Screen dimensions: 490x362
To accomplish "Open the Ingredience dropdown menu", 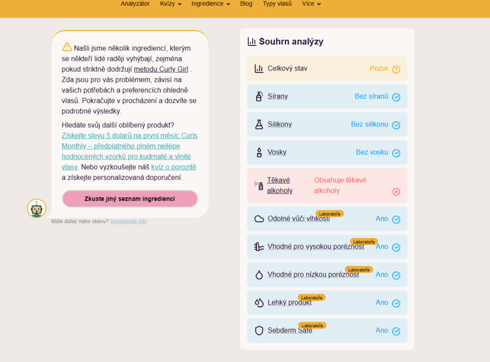I will coord(211,4).
